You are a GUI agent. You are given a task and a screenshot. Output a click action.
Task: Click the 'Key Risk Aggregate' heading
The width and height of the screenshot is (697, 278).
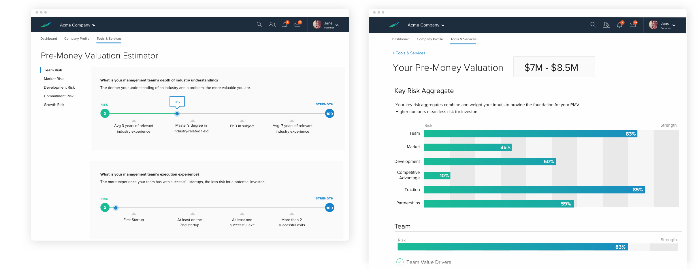click(x=424, y=91)
